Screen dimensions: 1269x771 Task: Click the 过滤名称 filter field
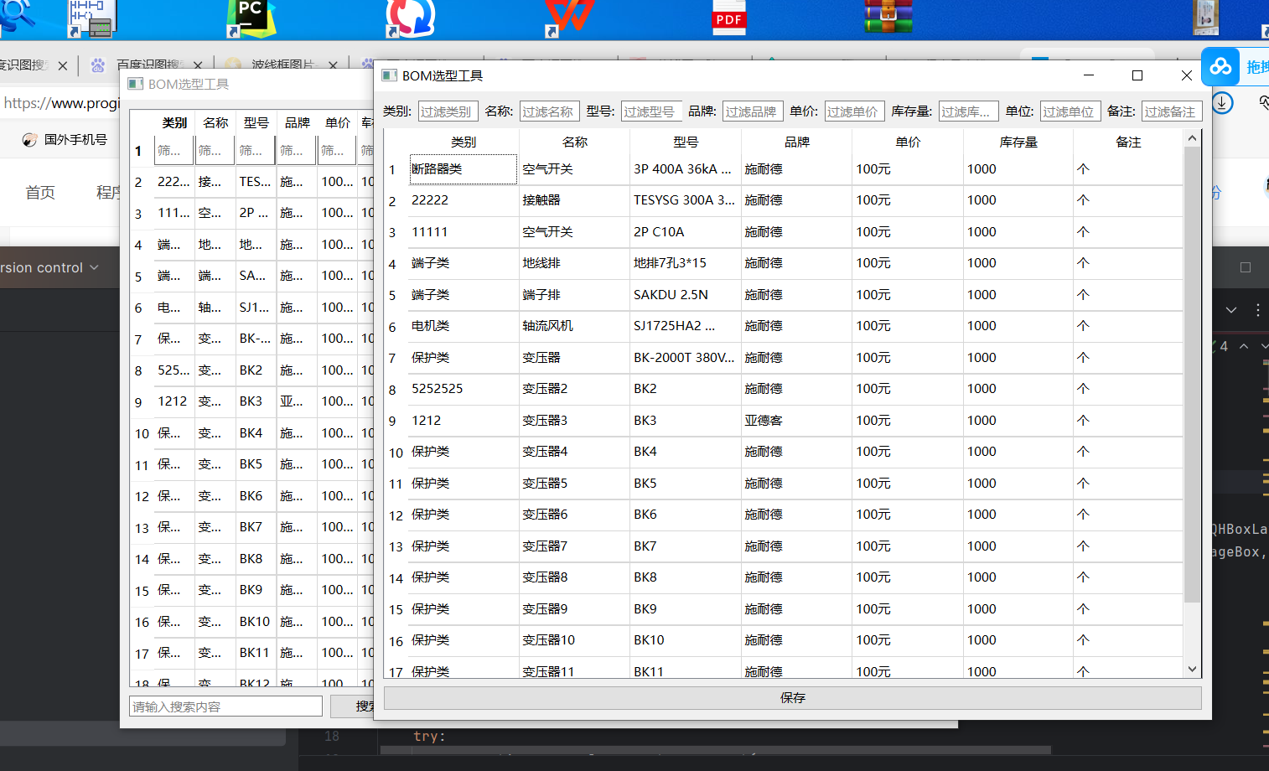(x=549, y=111)
